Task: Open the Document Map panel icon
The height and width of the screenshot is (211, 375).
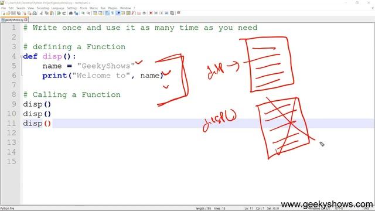Action: coord(128,13)
